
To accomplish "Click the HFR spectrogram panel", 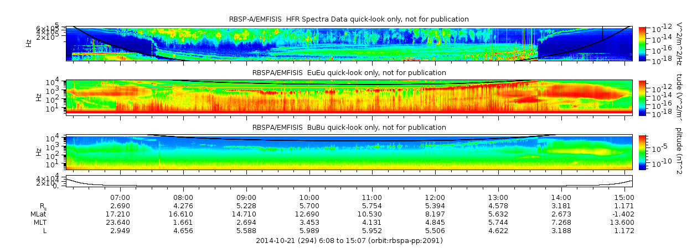I will pyautogui.click(x=349, y=43).
